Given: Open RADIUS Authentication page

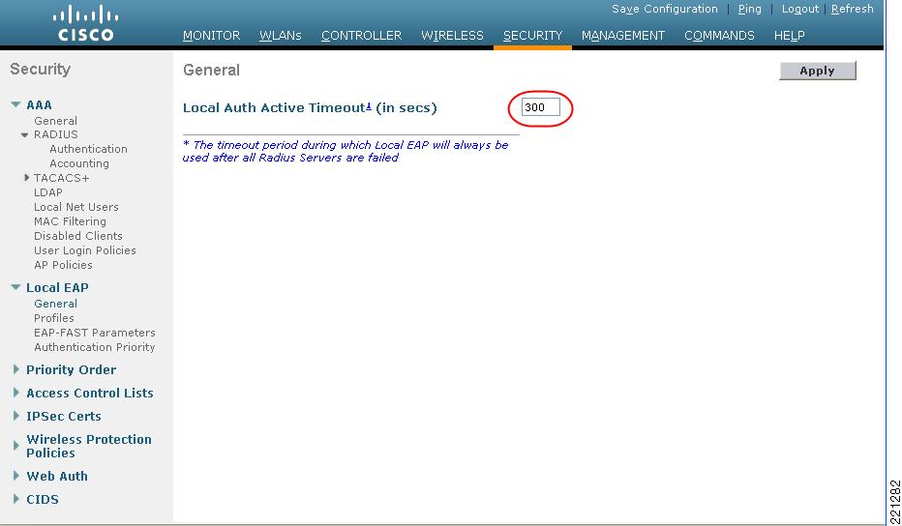Looking at the screenshot, I should [x=89, y=149].
